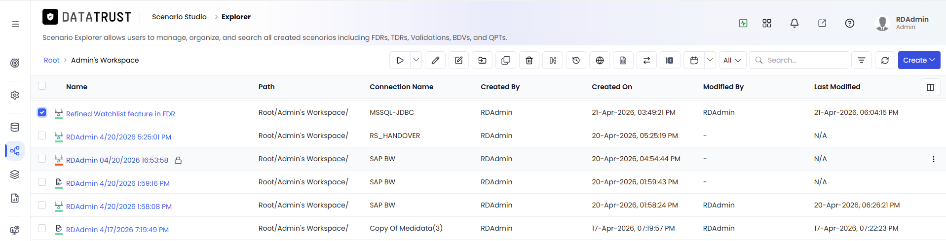Click the green activity monitor icon
The image size is (946, 241).
tap(743, 23)
